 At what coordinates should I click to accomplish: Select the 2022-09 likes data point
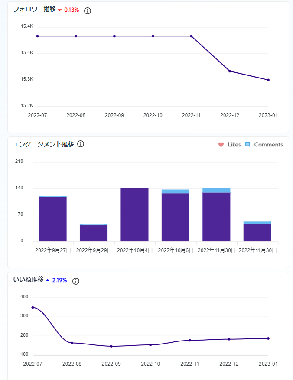click(x=111, y=346)
